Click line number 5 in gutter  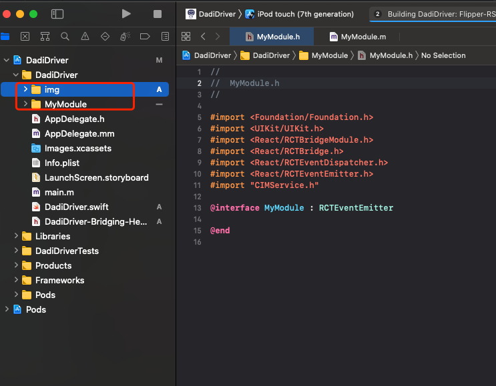[x=200, y=117]
